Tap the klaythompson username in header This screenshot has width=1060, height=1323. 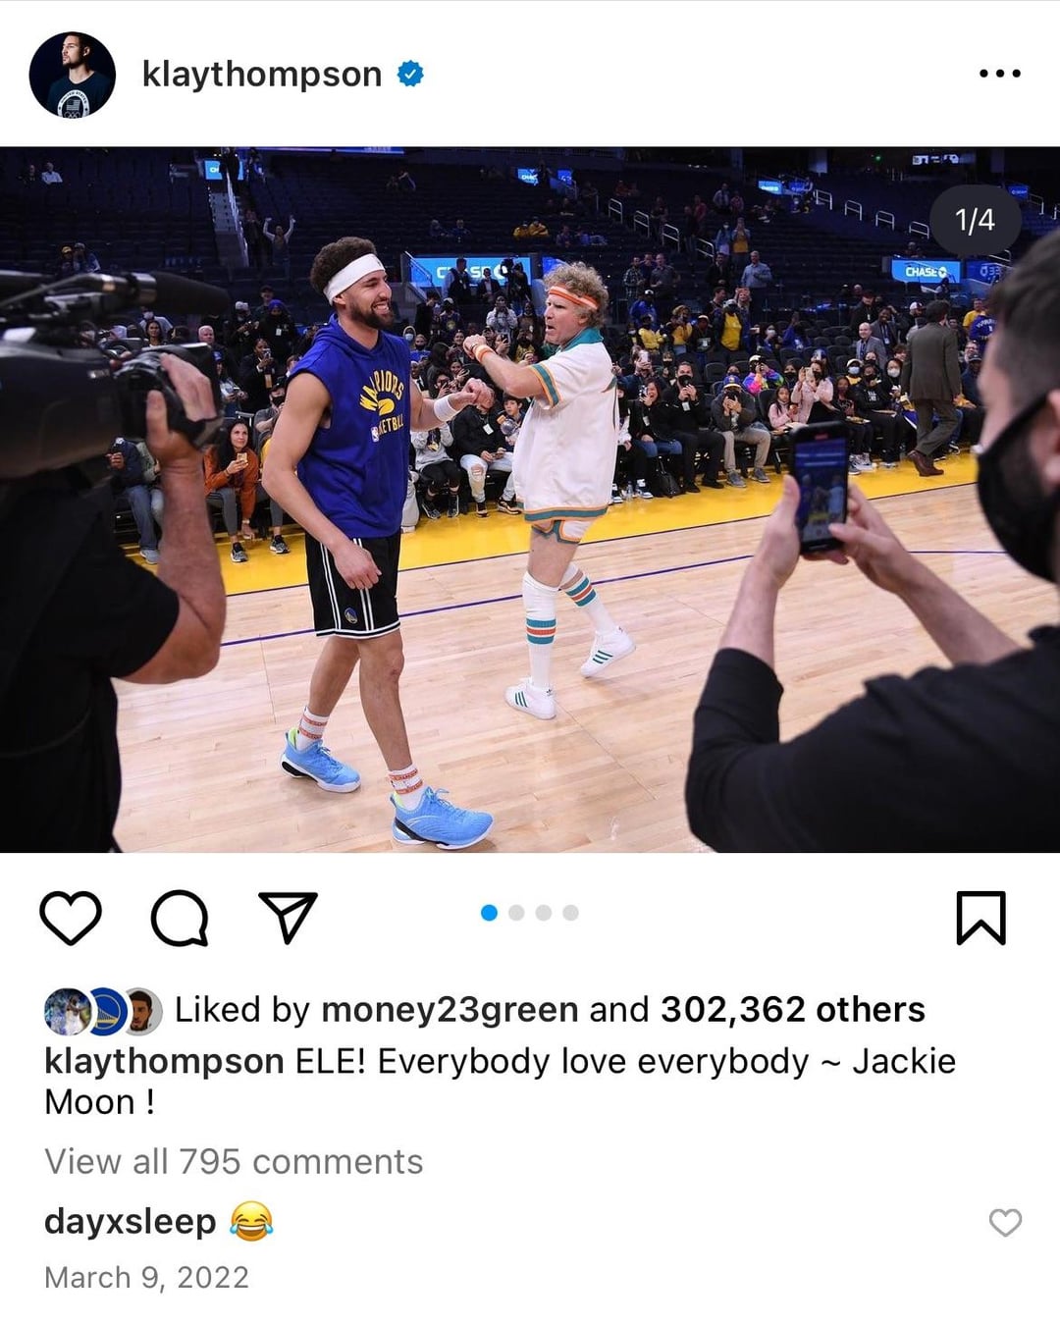262,74
